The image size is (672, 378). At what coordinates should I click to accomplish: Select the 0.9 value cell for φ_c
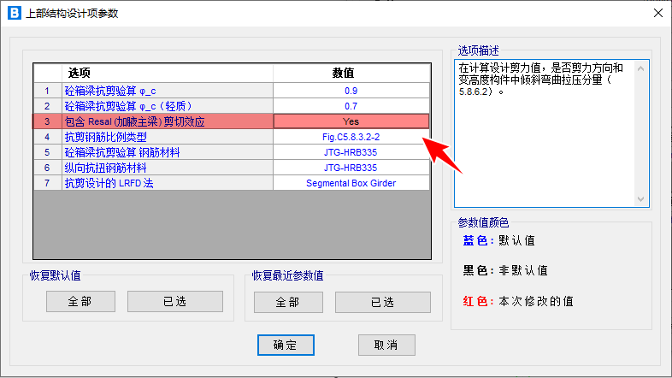pos(351,91)
